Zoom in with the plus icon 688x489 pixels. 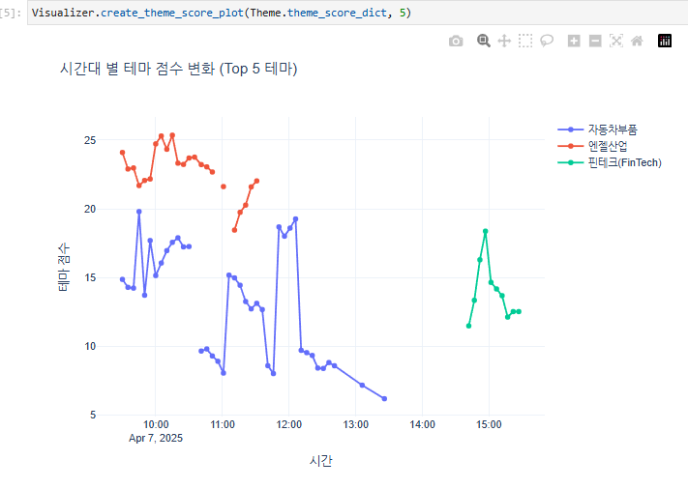[574, 42]
